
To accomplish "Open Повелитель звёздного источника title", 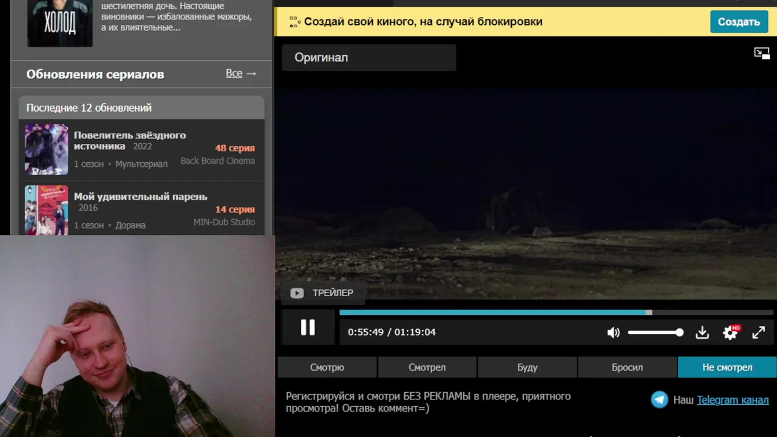I will 130,140.
